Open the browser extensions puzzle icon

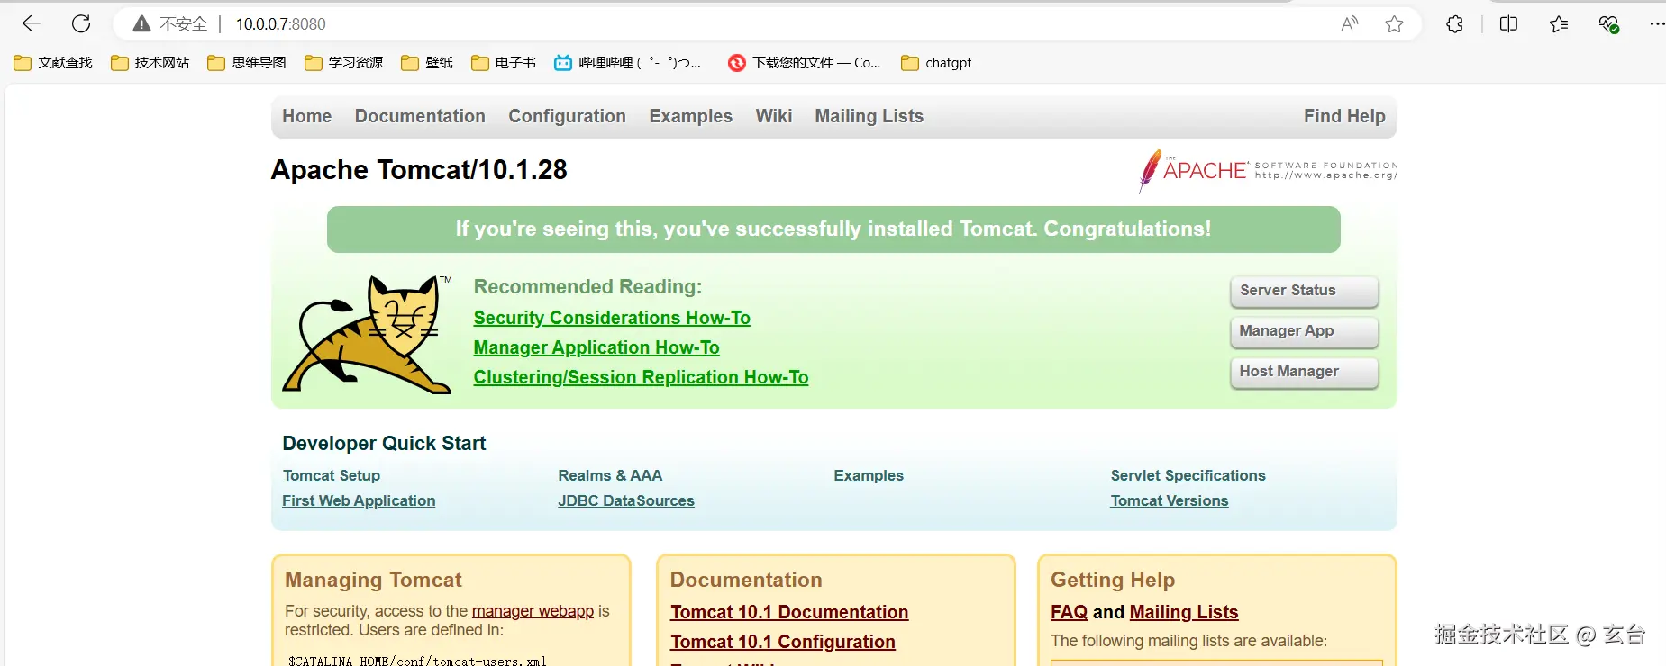click(1454, 24)
